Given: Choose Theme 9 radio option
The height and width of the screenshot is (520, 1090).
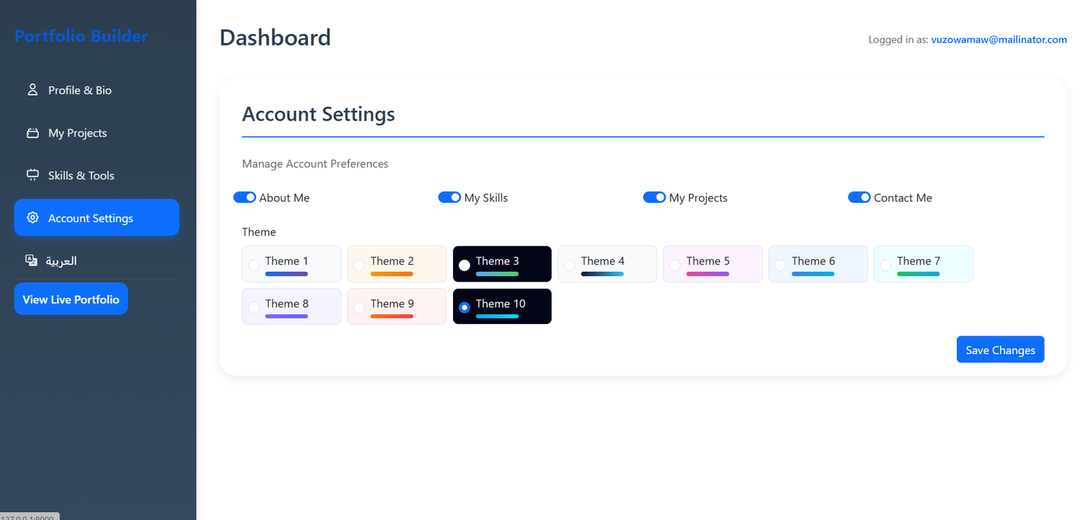Looking at the screenshot, I should 359,308.
